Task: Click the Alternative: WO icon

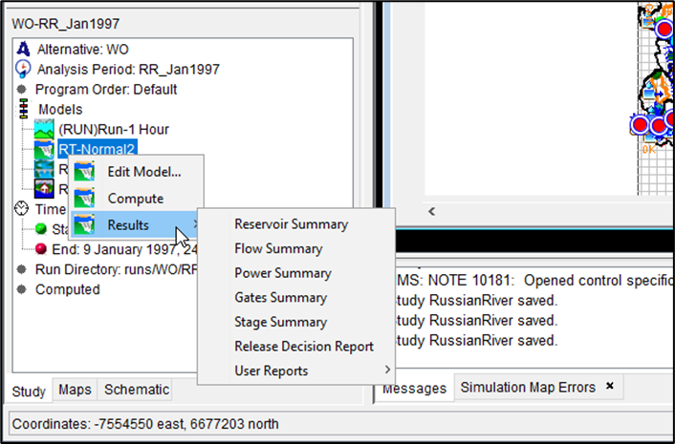Action: click(x=24, y=49)
